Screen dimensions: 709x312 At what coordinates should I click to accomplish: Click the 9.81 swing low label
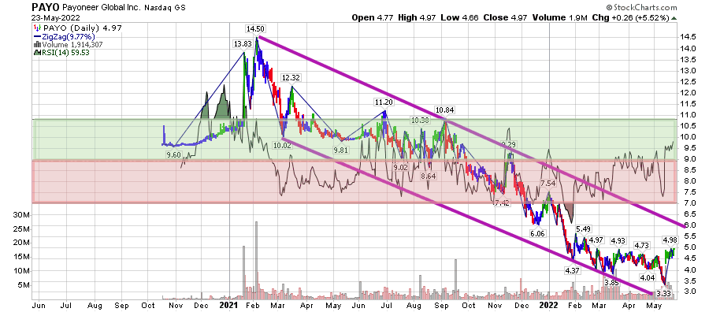(340, 150)
